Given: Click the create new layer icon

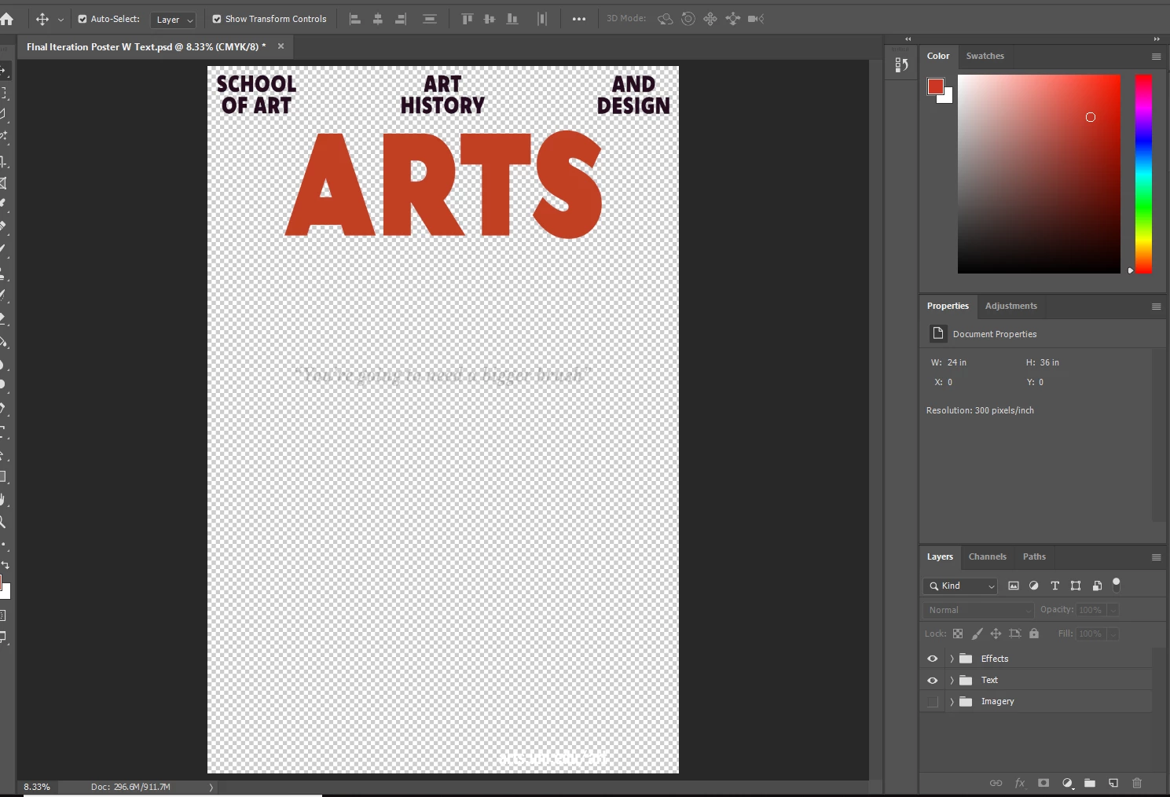Looking at the screenshot, I should 1113,783.
